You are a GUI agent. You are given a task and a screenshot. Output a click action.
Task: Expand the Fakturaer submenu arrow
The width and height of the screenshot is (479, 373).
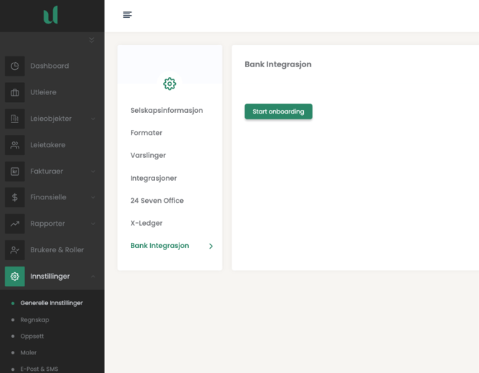tap(94, 171)
